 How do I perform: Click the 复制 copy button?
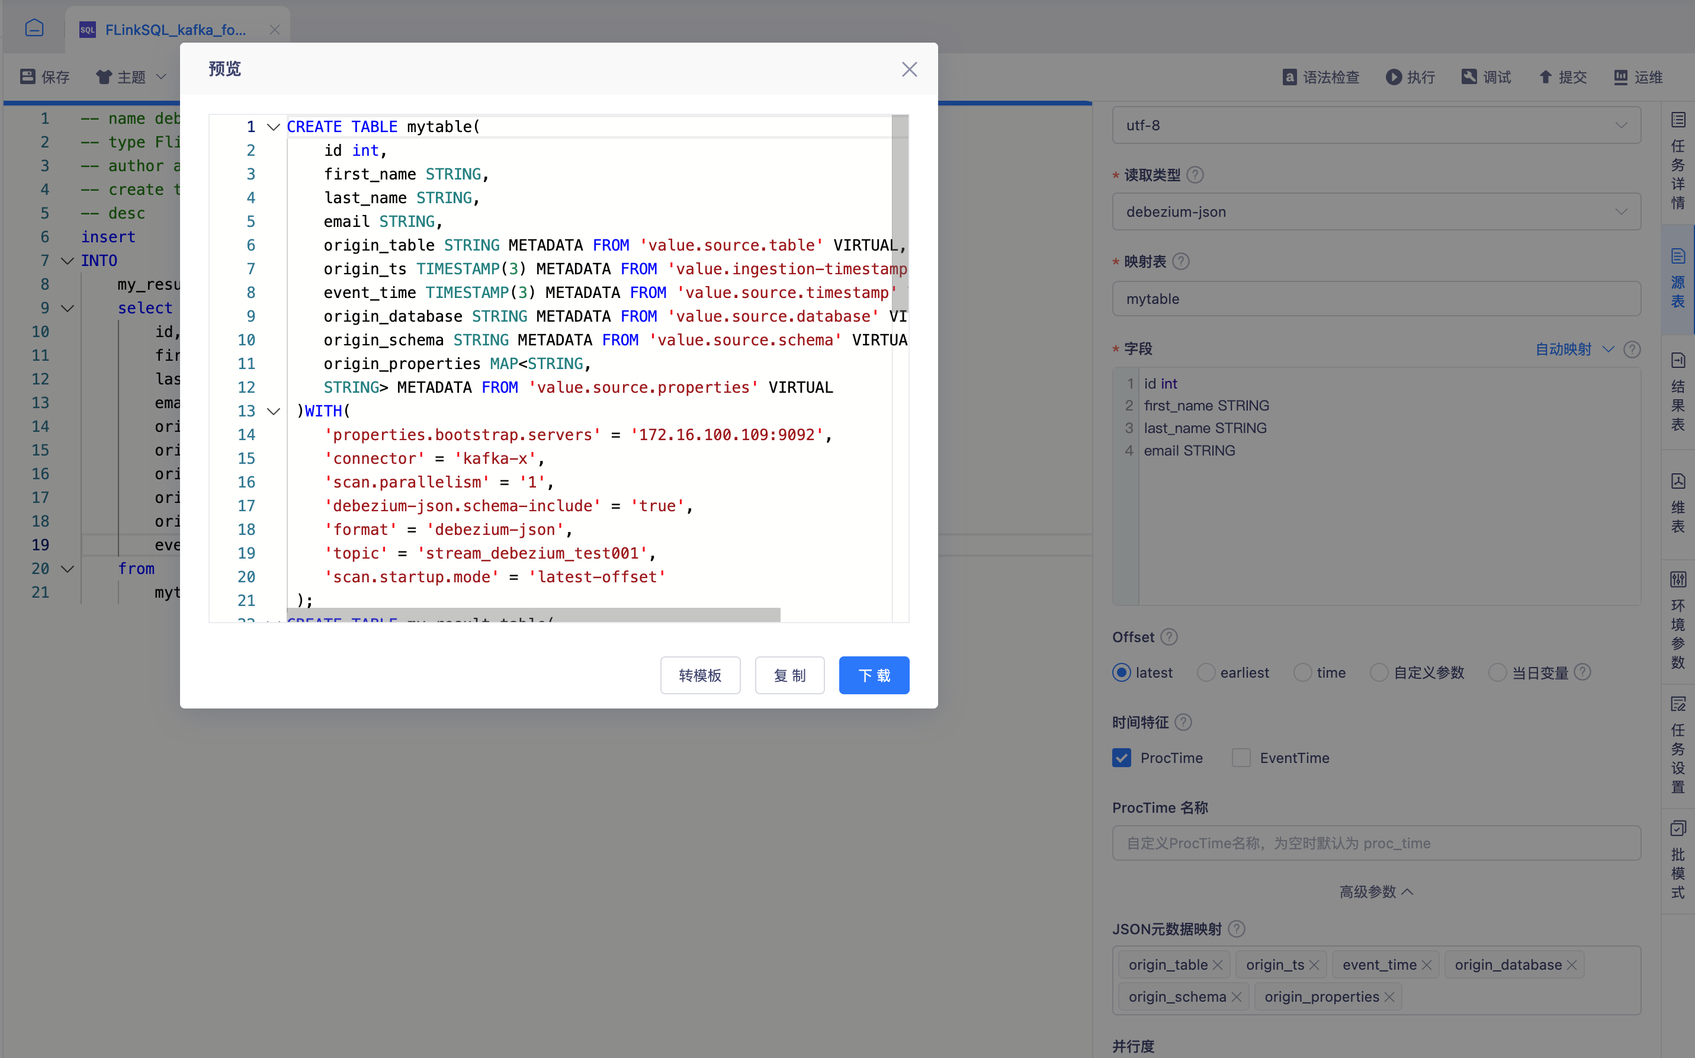(790, 675)
